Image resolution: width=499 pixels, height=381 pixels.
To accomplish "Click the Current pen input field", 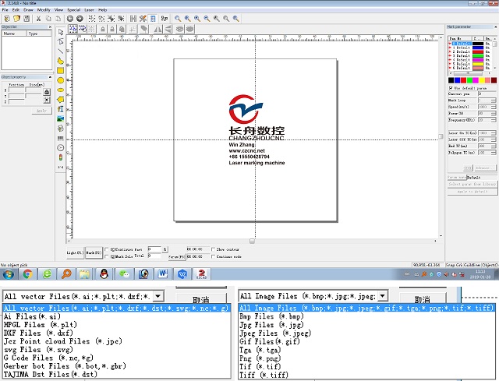I will pyautogui.click(x=487, y=93).
